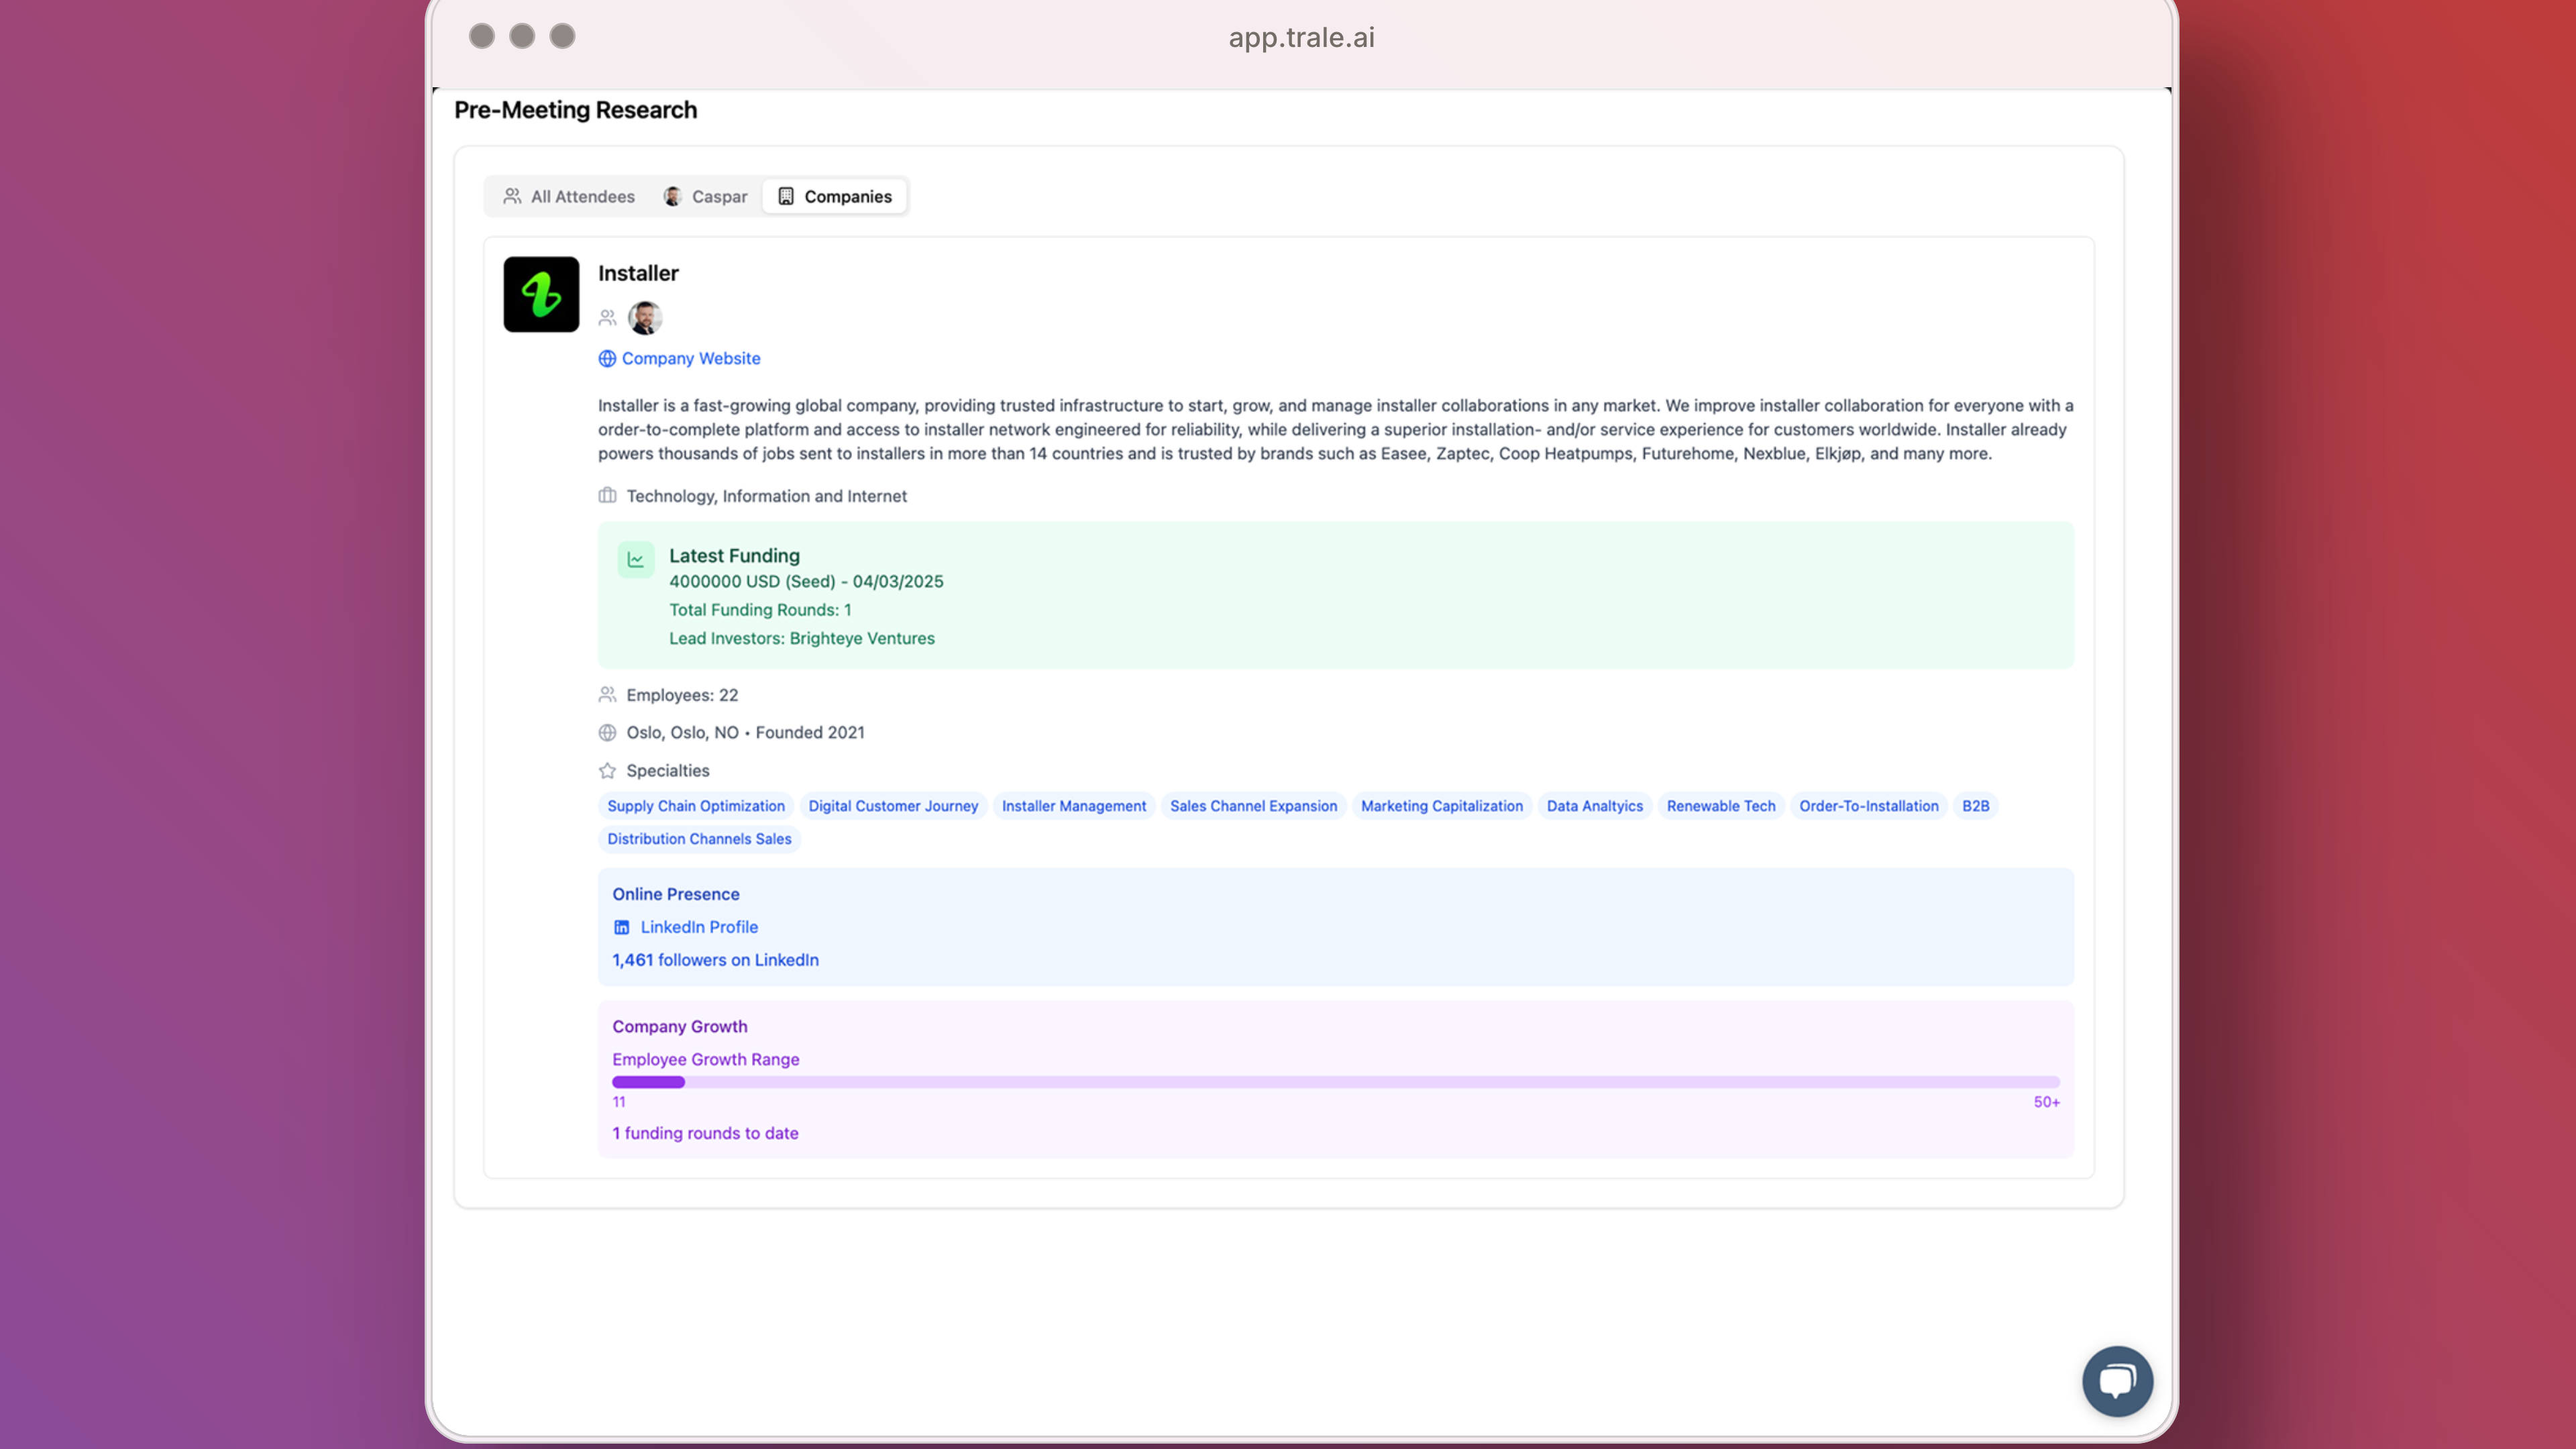
Task: Open the All Attendees tab
Action: pos(569,196)
